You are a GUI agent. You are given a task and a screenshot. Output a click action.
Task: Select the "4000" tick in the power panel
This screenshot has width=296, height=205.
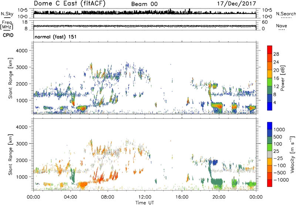click(21, 51)
